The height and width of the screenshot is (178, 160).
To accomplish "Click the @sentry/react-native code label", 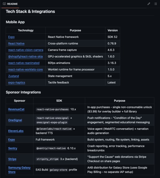I will coord(51,148).
